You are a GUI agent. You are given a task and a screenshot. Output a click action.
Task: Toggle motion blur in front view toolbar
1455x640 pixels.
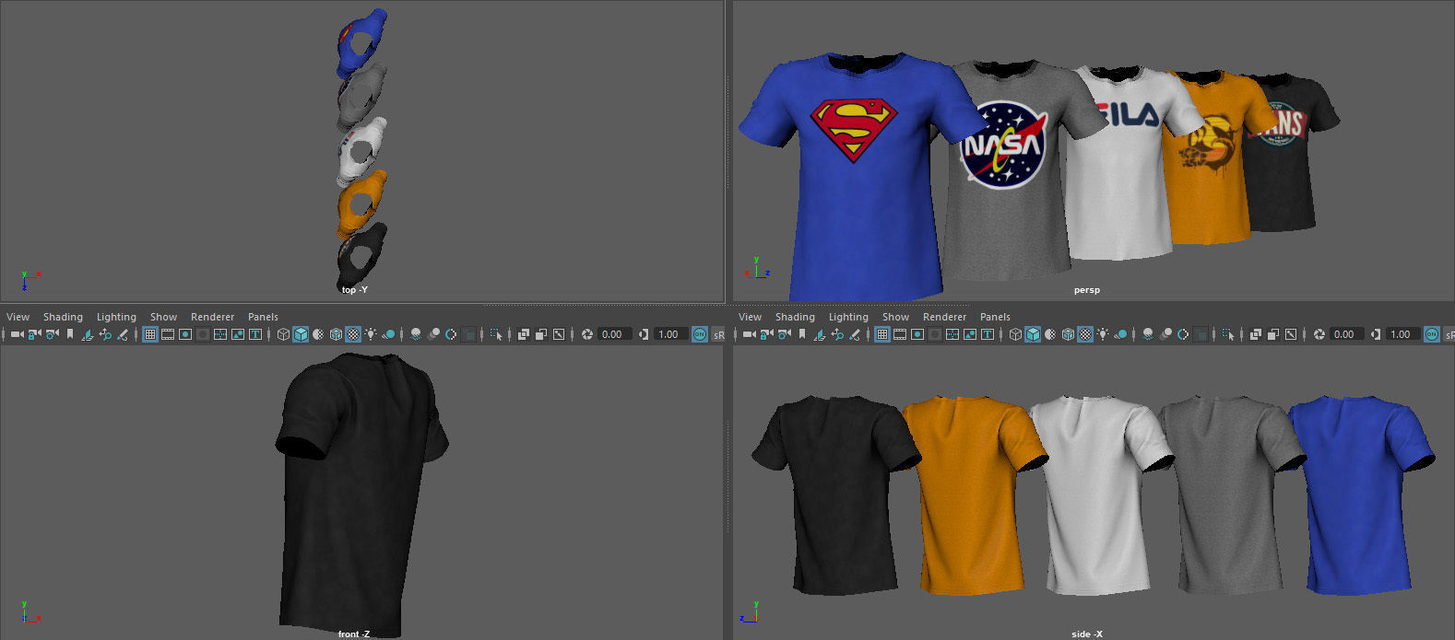432,334
